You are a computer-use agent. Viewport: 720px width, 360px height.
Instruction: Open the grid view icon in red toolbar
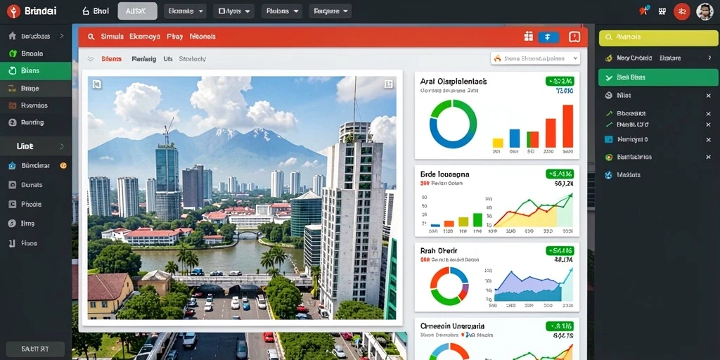coord(528,37)
